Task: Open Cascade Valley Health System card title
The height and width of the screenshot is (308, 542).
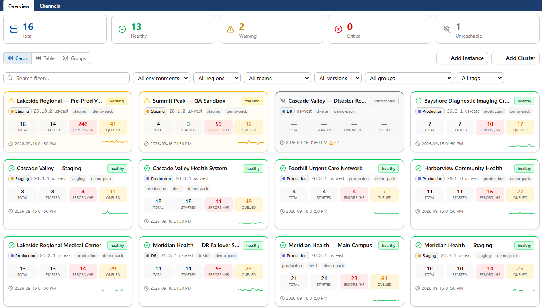Action: click(190, 168)
